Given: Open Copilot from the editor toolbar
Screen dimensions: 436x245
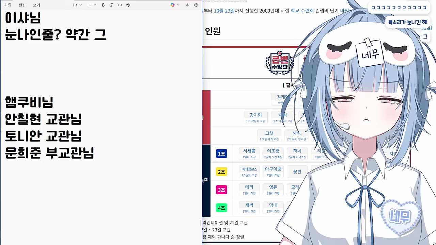Looking at the screenshot, I should (x=172, y=5).
